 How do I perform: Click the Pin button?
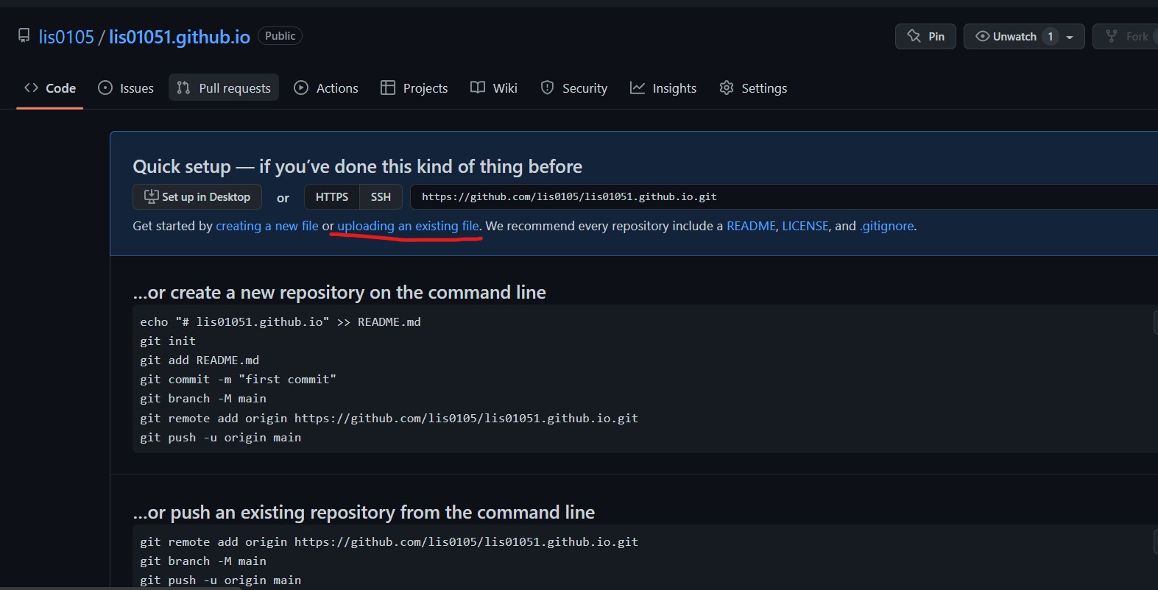click(x=925, y=37)
